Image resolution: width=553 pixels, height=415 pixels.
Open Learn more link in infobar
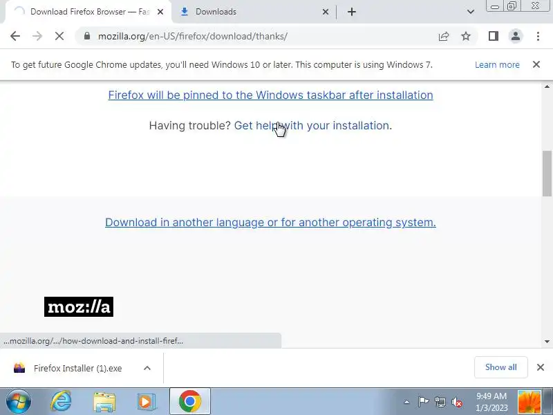tap(497, 65)
